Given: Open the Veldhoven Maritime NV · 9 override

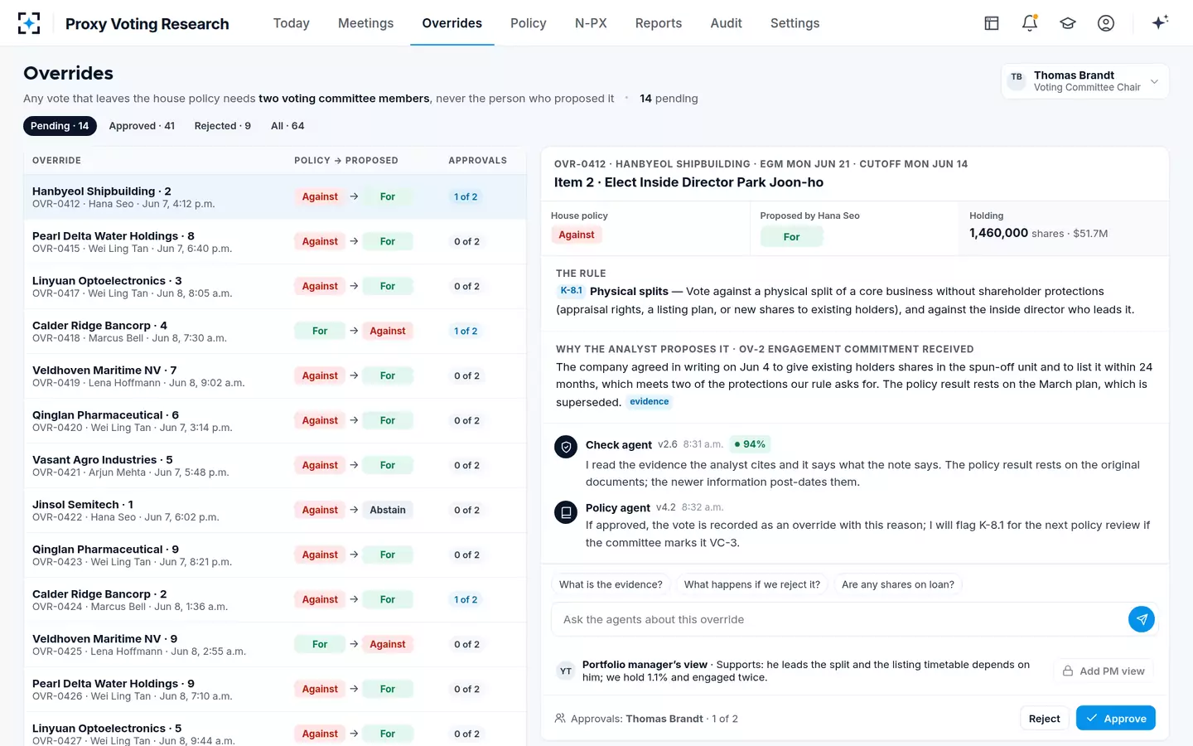Looking at the screenshot, I should tap(275, 645).
